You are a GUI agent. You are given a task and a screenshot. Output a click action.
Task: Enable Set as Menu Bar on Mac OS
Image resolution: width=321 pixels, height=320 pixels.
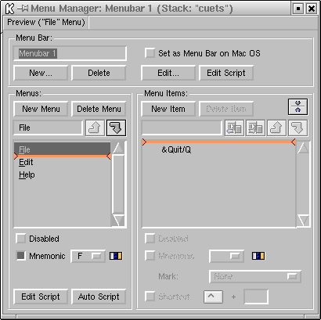[x=150, y=53]
